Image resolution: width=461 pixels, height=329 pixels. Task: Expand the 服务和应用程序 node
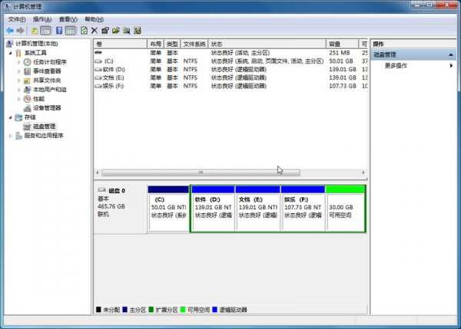(x=8, y=136)
